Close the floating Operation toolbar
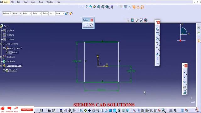Viewport: 201px width, 113px height. [186, 66]
